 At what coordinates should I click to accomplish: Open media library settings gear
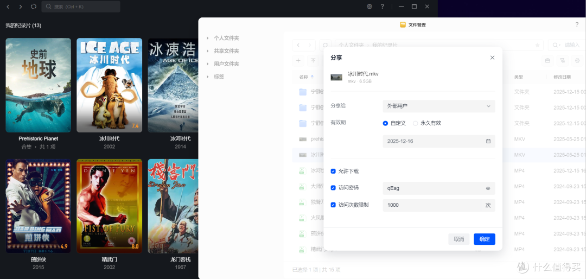(x=370, y=7)
